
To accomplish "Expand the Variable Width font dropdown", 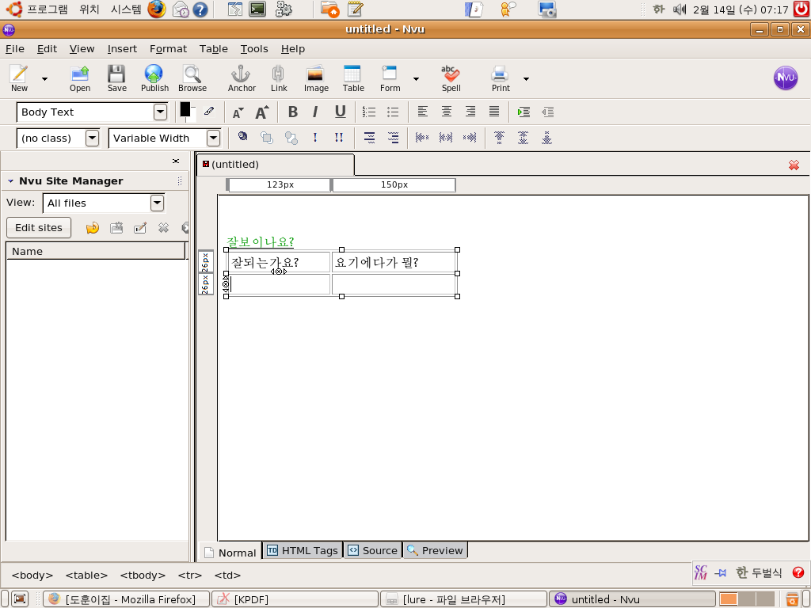I will tap(213, 138).
